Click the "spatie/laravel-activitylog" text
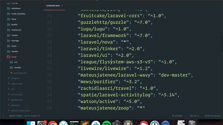223x125 pixels. [115, 95]
